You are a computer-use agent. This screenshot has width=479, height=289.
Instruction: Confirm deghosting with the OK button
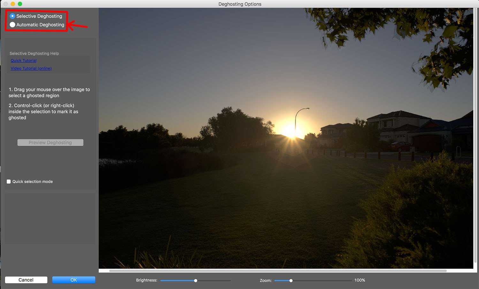[x=73, y=280]
